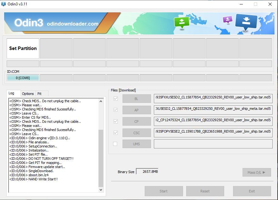Switch to the Options tab

[28, 94]
